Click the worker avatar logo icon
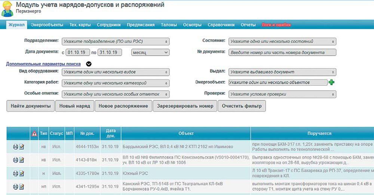Screen dimensions: 374x195 (7, 9)
